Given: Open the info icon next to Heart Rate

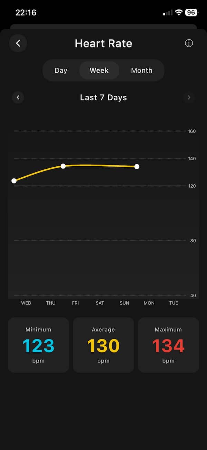Looking at the screenshot, I should [x=189, y=43].
